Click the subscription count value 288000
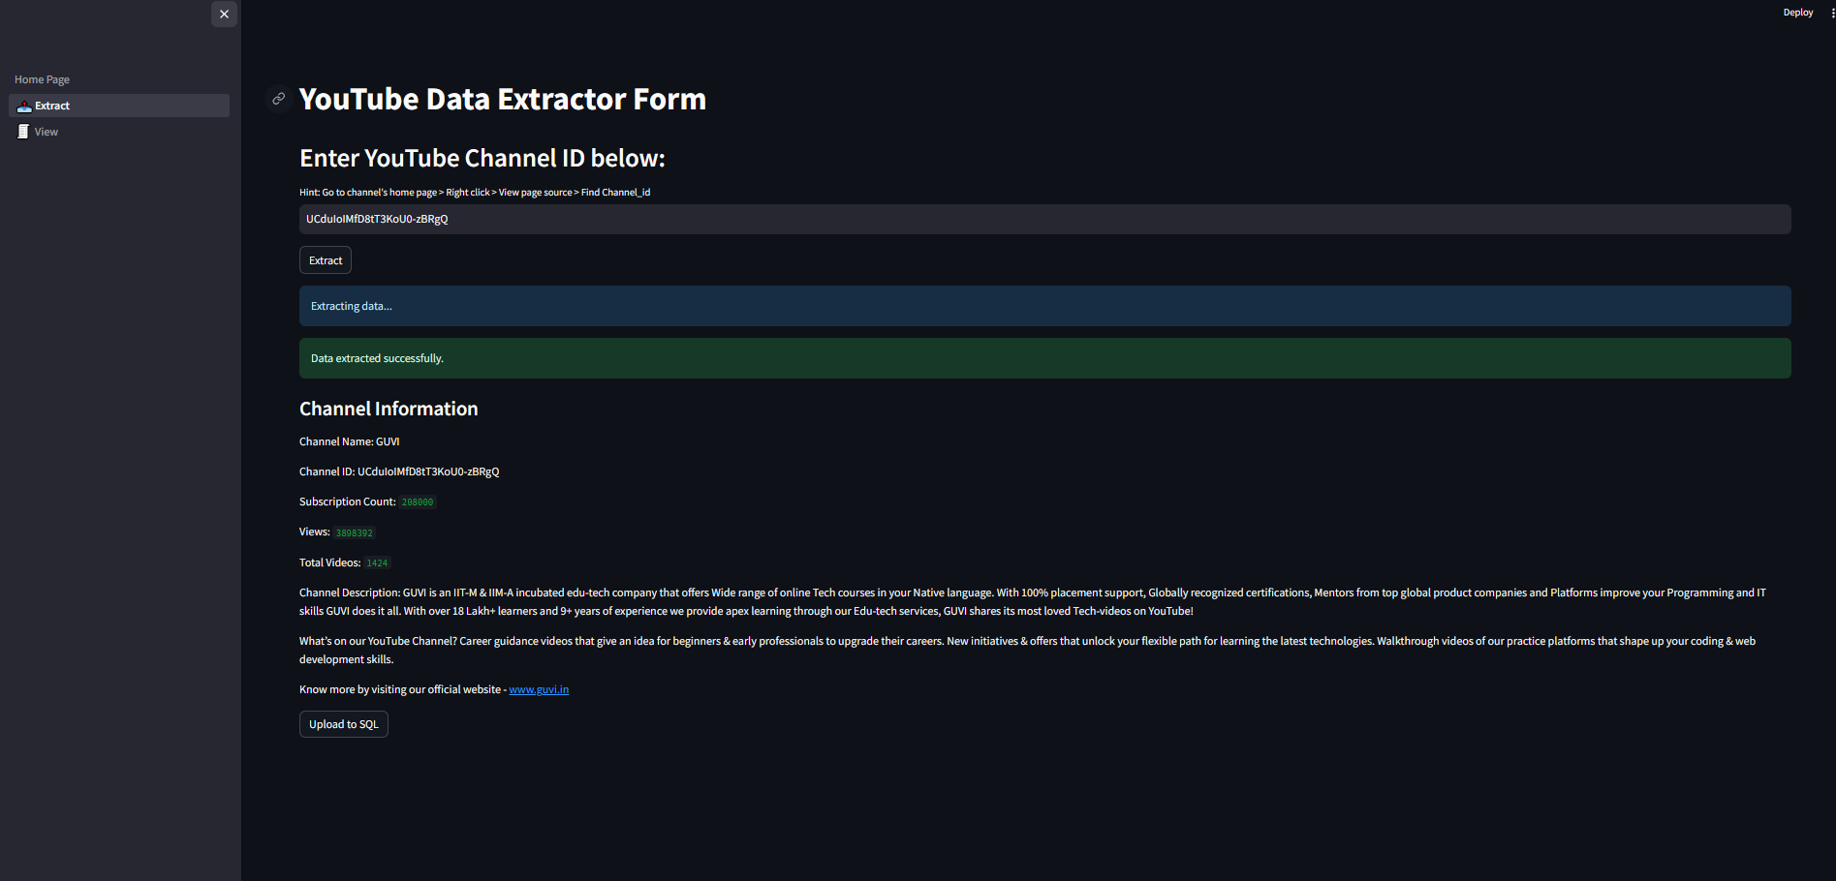The image size is (1836, 881). tap(418, 502)
